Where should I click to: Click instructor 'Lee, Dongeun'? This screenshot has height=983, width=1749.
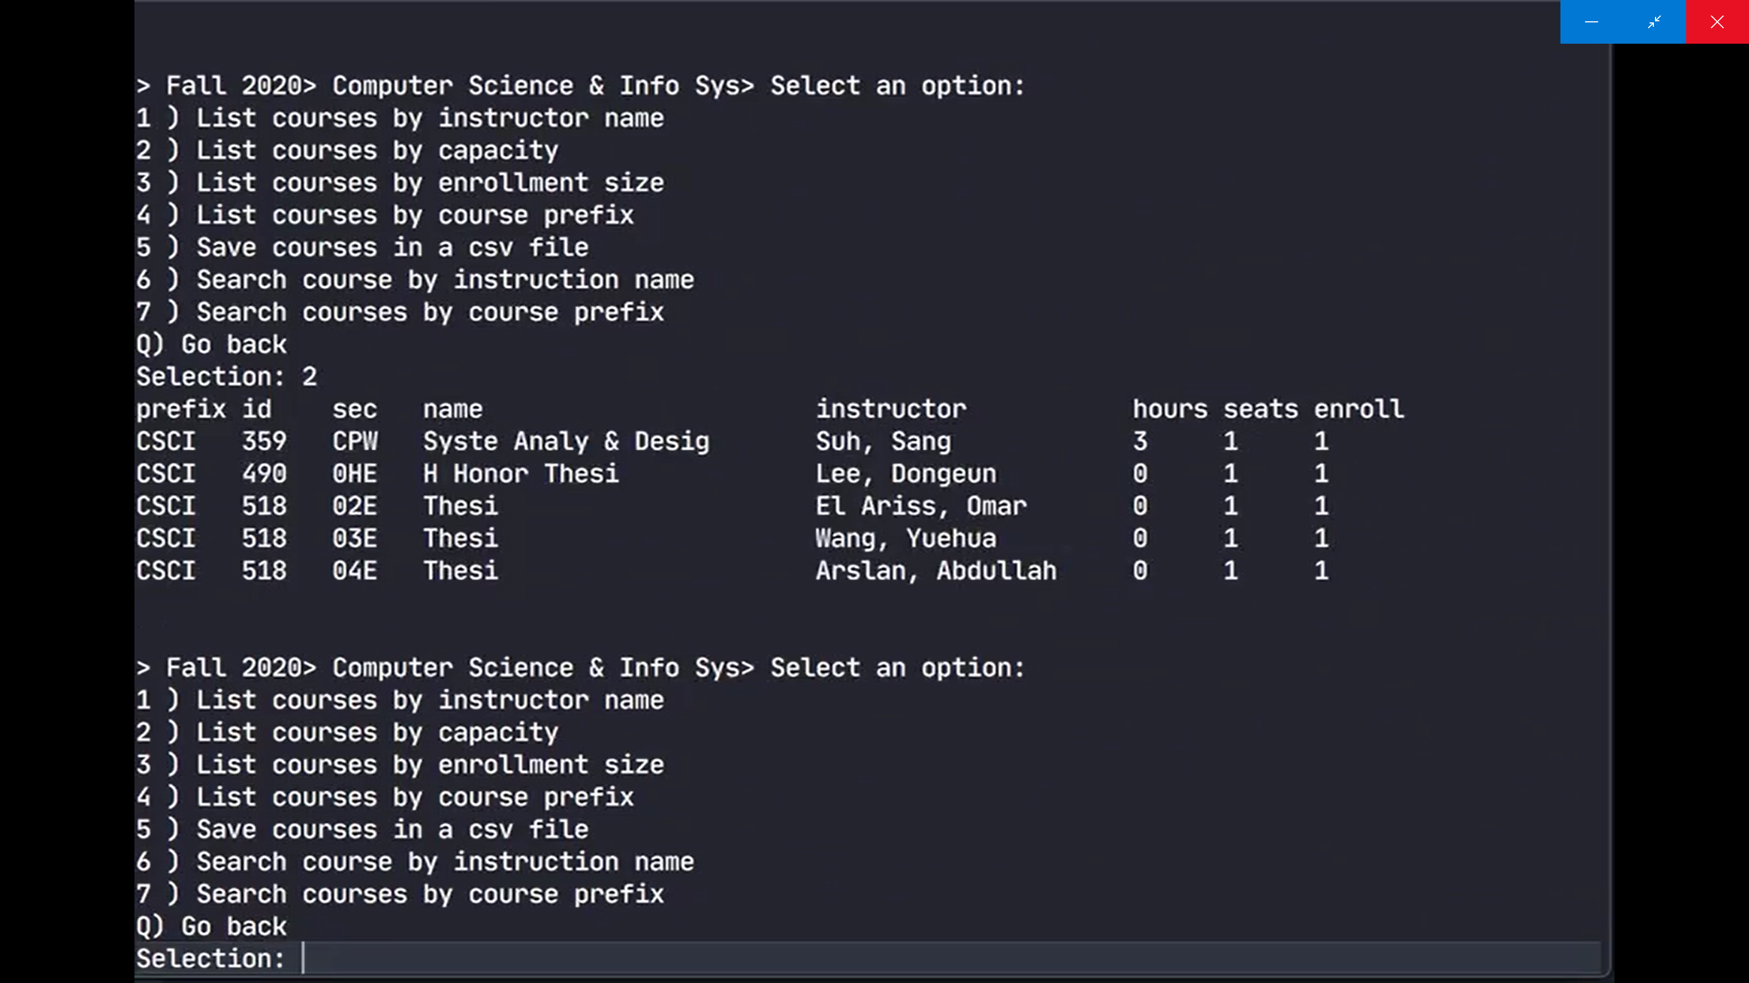[906, 473]
